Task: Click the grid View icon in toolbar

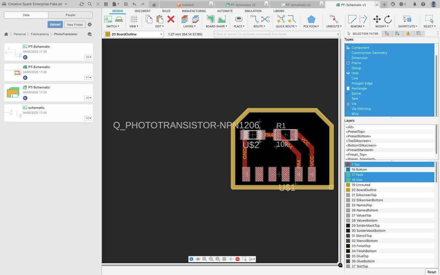Action: [x=134, y=19]
